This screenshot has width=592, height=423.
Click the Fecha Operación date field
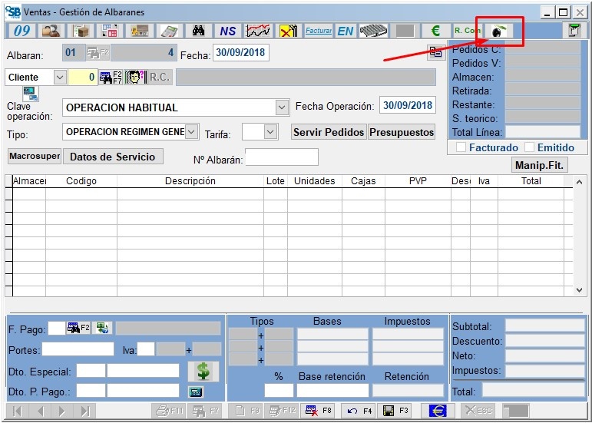(x=408, y=106)
